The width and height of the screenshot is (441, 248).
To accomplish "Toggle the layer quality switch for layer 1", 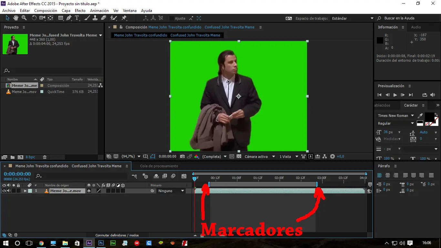I will coord(99,191).
